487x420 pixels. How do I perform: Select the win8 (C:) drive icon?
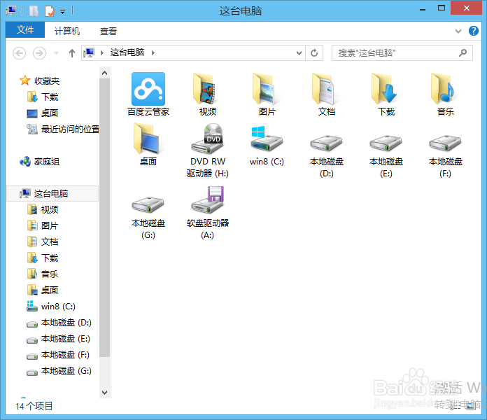point(267,145)
